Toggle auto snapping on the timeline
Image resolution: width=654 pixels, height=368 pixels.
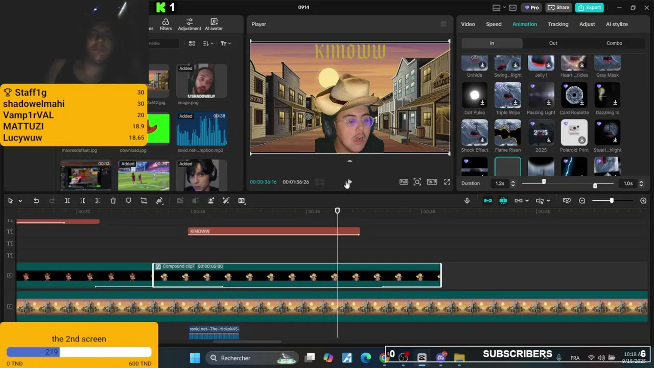(503, 201)
